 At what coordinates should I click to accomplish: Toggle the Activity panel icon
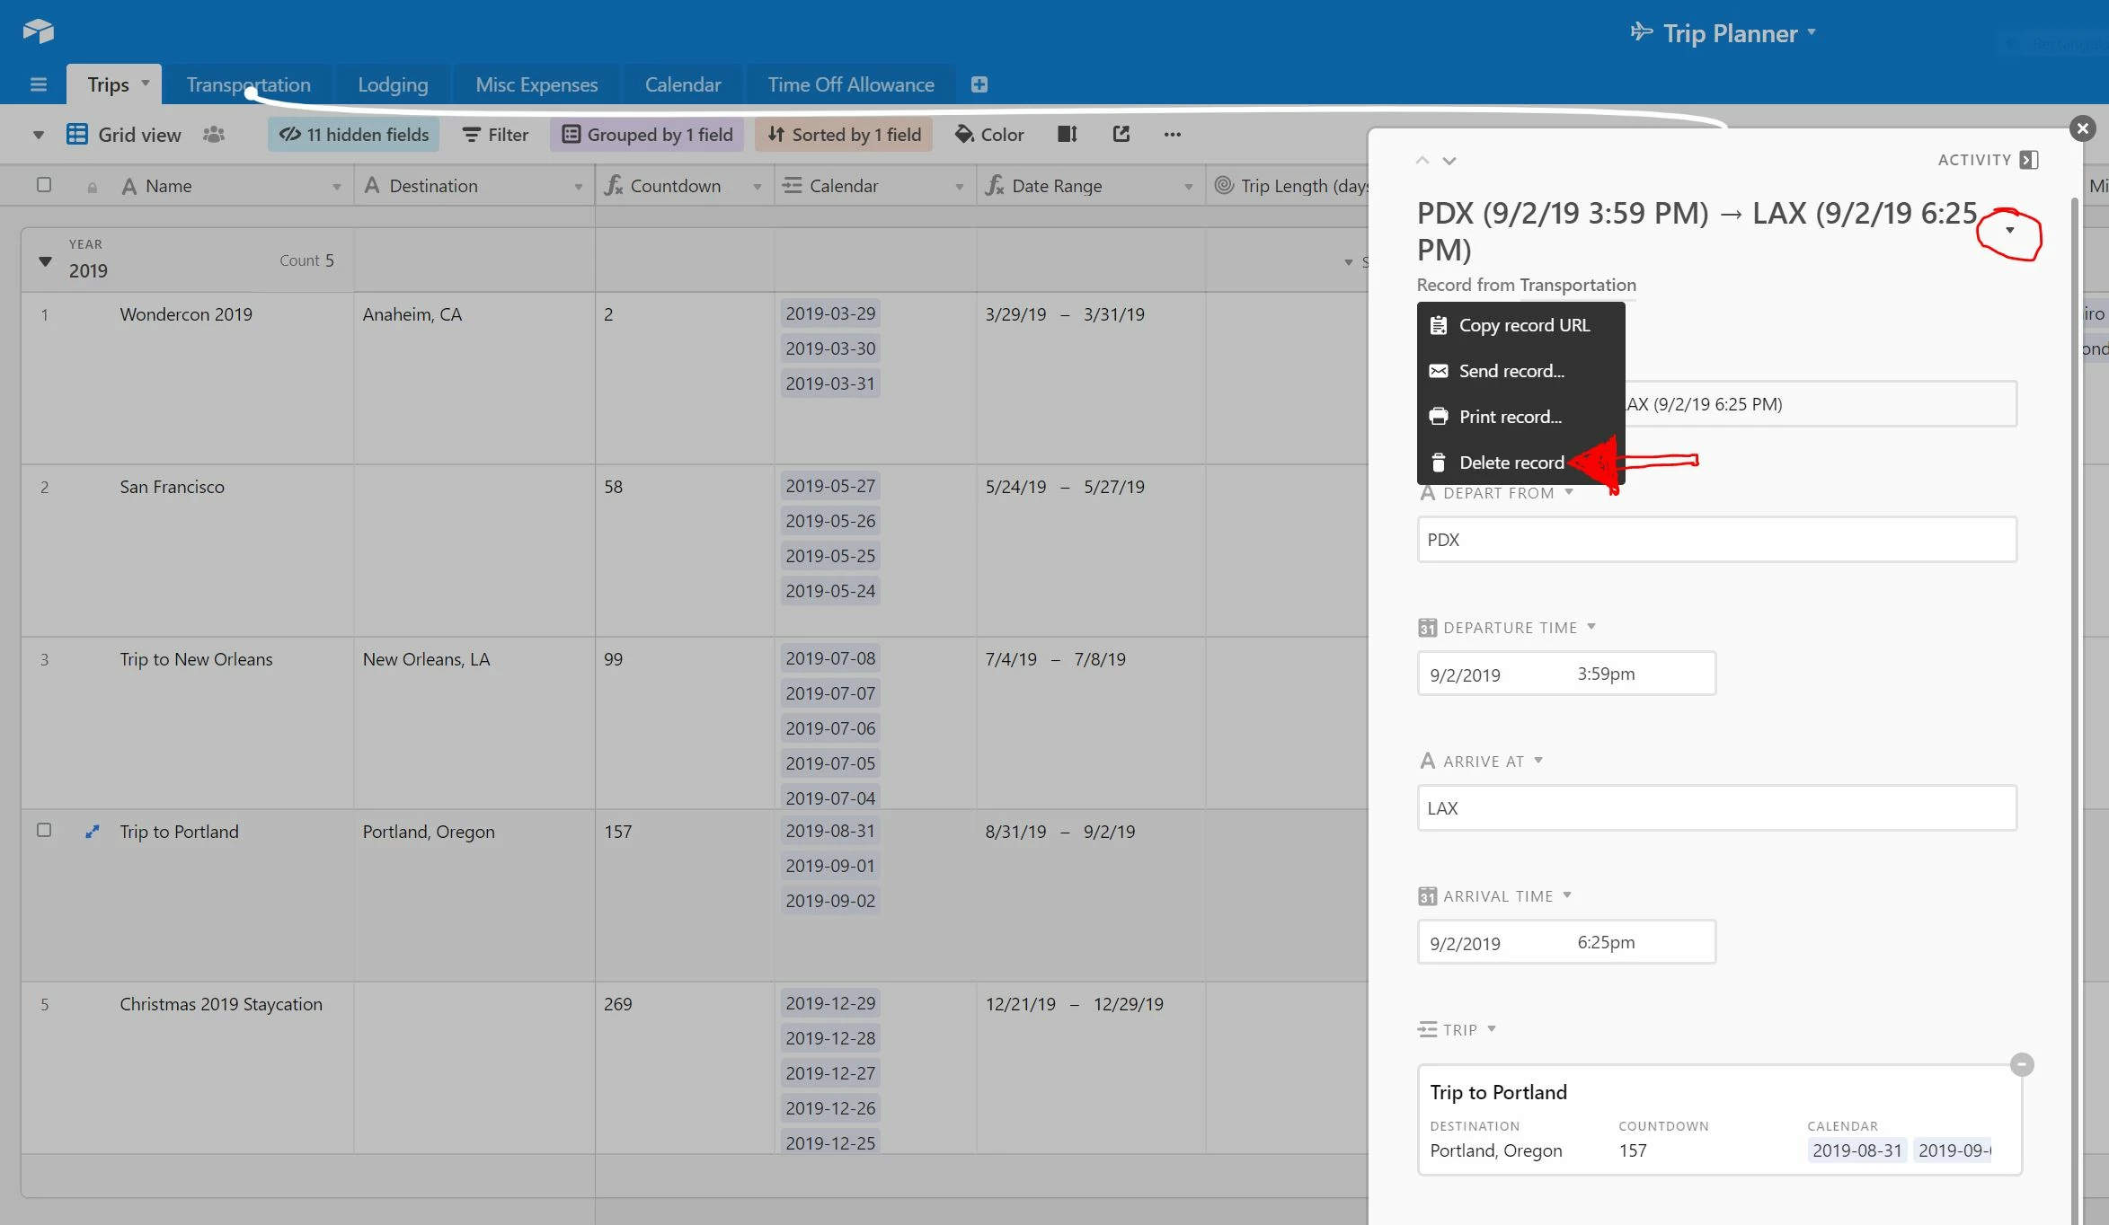tap(2029, 160)
